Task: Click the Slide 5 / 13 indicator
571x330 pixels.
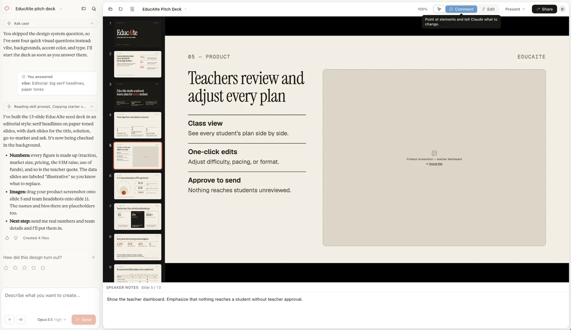Action: click(151, 288)
